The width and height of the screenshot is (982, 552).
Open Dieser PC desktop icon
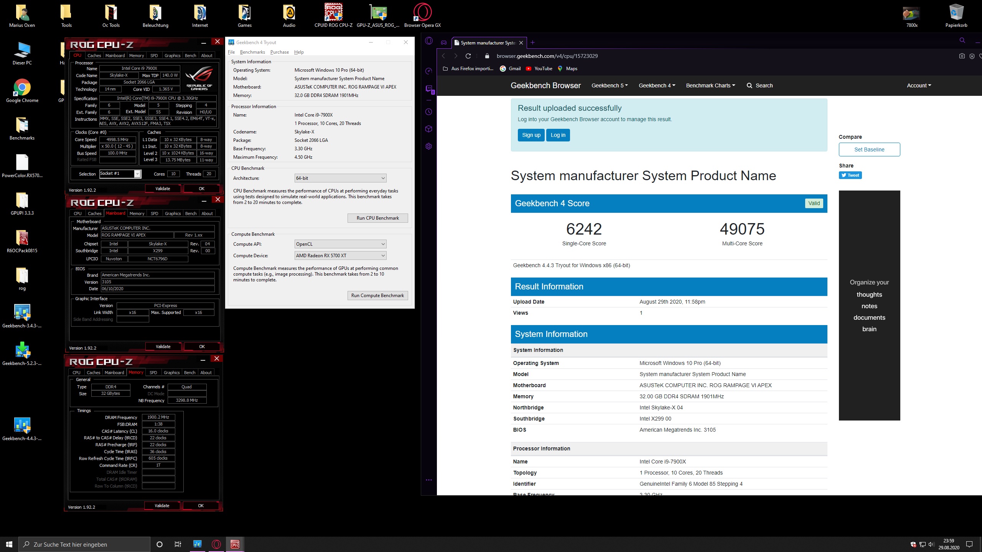point(22,54)
